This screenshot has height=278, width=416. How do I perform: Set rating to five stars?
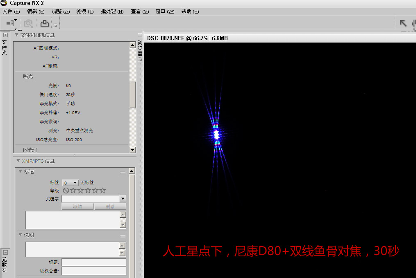(102, 191)
